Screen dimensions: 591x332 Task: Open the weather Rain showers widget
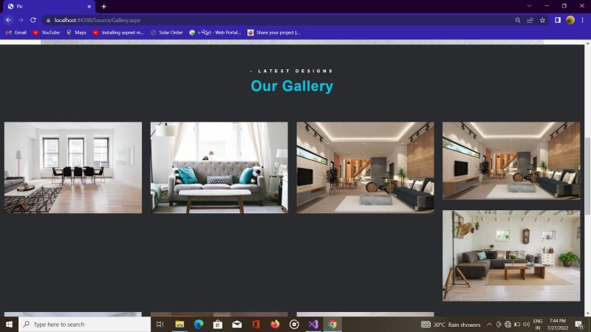(451, 325)
